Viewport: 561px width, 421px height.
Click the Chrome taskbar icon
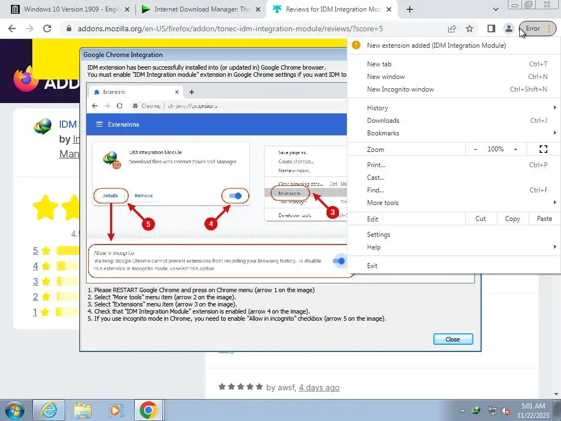coord(148,410)
